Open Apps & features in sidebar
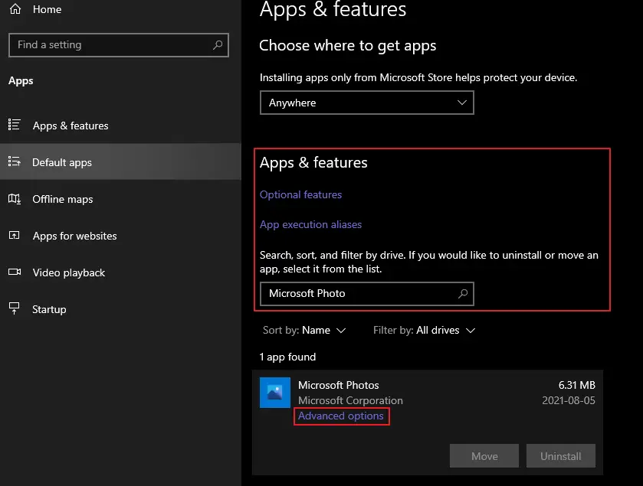Viewport: 643px width, 486px height. 120,126
